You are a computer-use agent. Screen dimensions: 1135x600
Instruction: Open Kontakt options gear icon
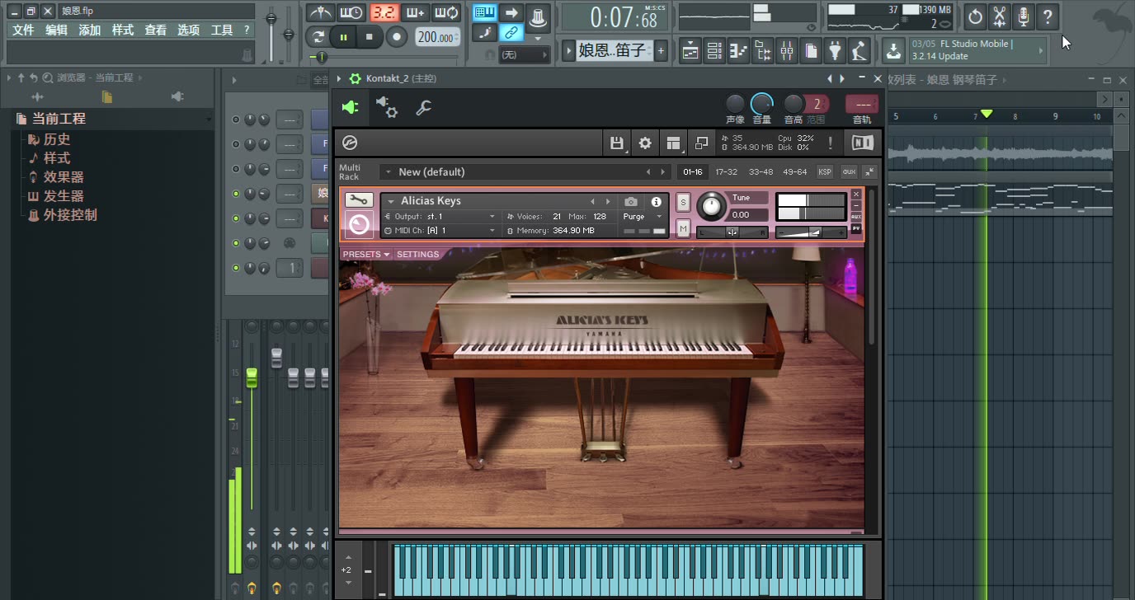(645, 143)
